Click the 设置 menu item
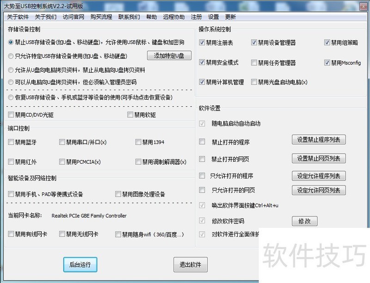The height and width of the screenshot is (283, 370). (213, 17)
